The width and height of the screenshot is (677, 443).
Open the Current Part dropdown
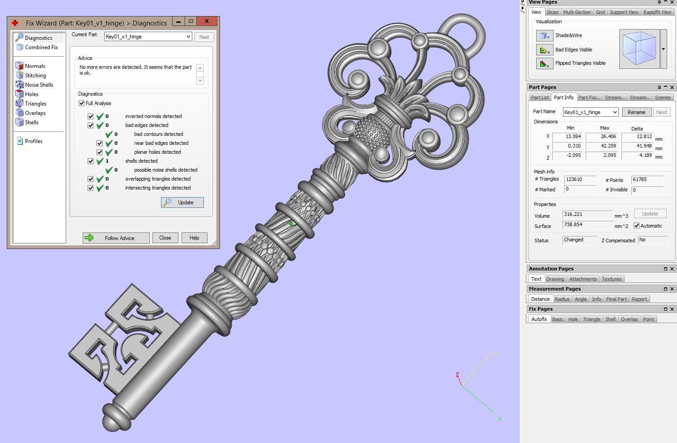(x=188, y=37)
